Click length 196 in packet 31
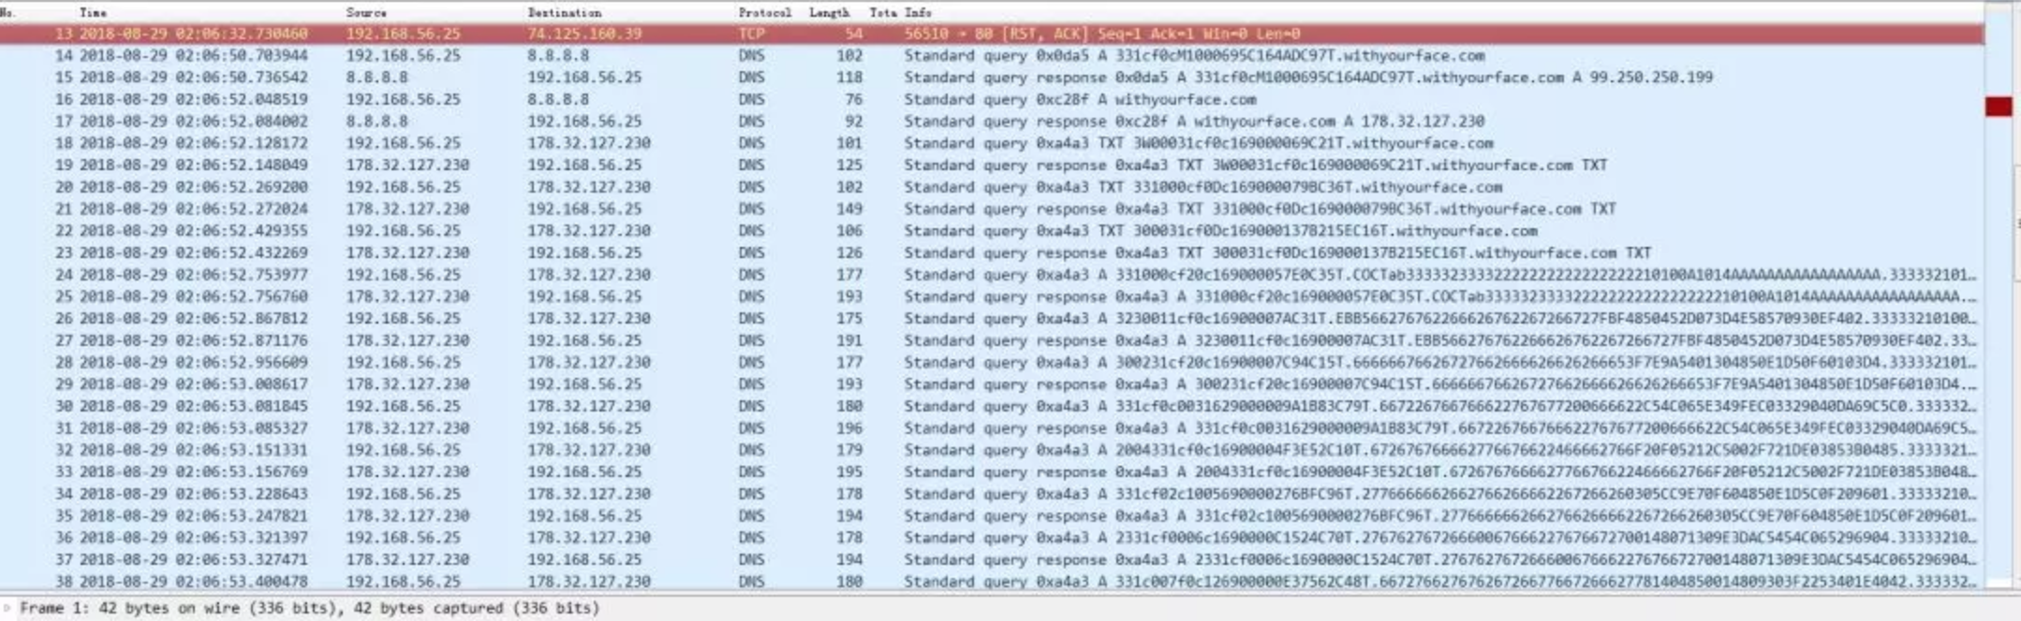Image resolution: width=2021 pixels, height=621 pixels. click(848, 428)
